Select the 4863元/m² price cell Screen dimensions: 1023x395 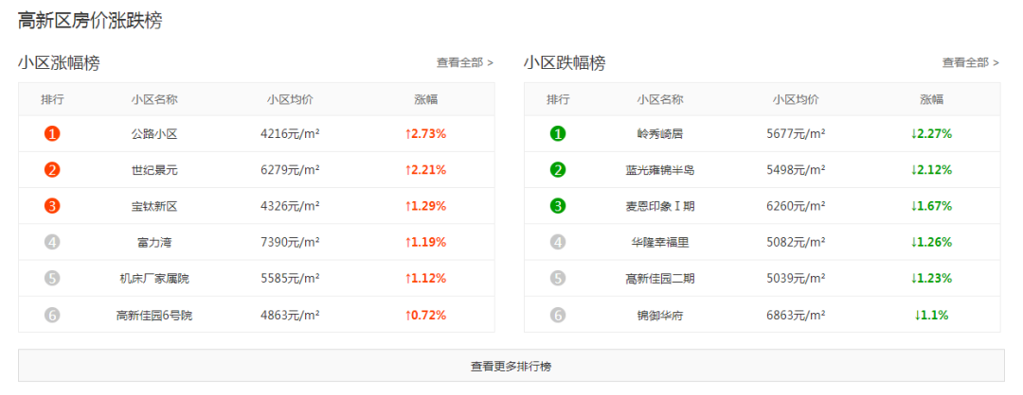290,316
